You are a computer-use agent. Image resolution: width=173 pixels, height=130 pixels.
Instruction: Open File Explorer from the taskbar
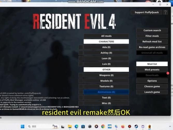(70, 126)
